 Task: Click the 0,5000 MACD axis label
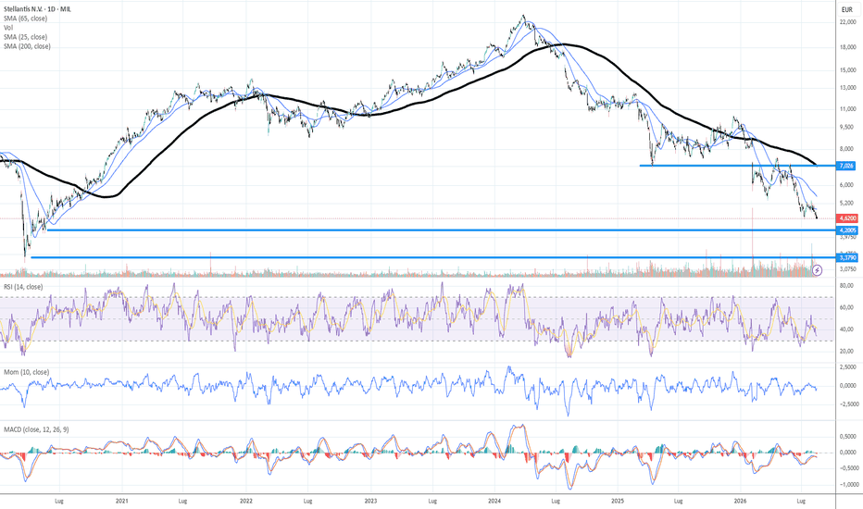pyautogui.click(x=849, y=437)
